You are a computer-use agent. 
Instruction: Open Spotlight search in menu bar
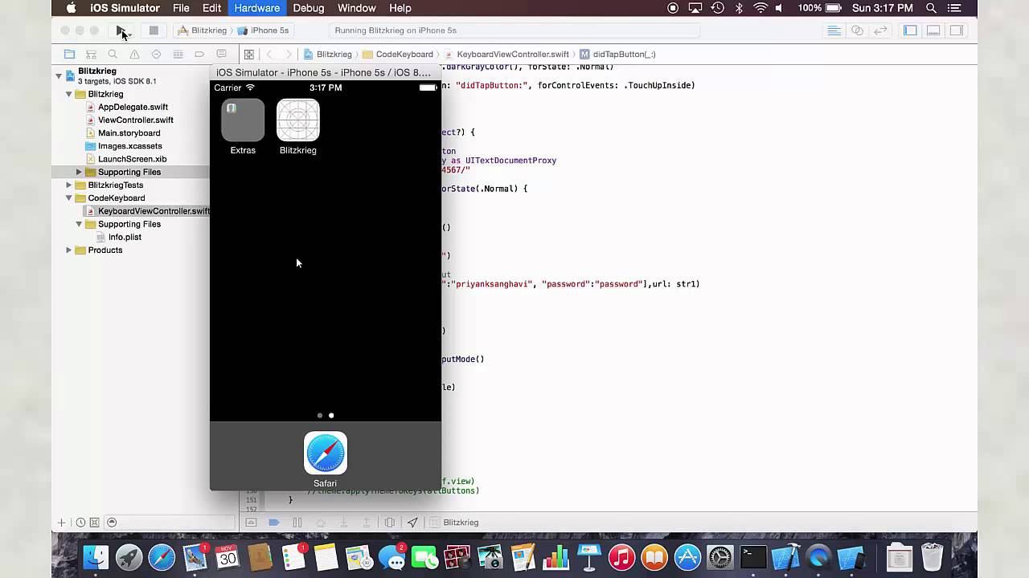(931, 8)
